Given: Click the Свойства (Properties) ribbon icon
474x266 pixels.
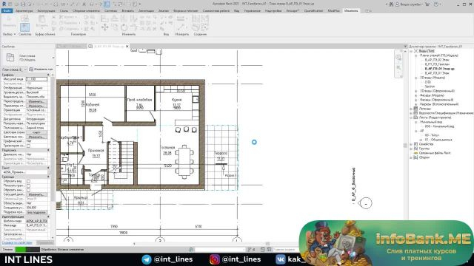Looking at the screenshot, I should click(x=24, y=27).
